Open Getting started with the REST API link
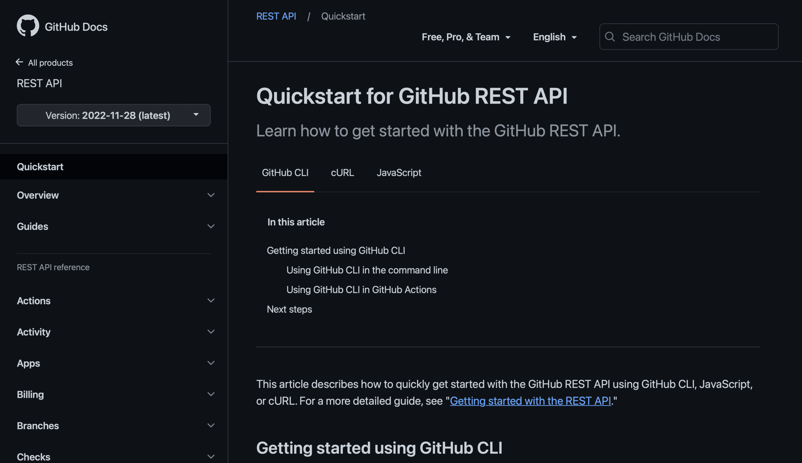Screen dimensions: 802x463 click(530, 401)
